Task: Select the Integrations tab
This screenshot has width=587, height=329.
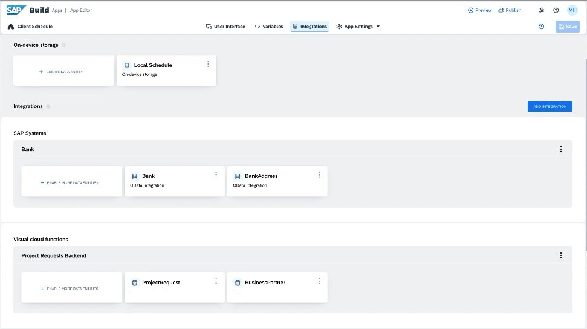Action: click(x=310, y=27)
